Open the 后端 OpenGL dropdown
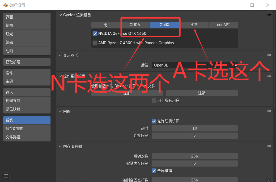This screenshot has height=182, width=276. pos(195,65)
